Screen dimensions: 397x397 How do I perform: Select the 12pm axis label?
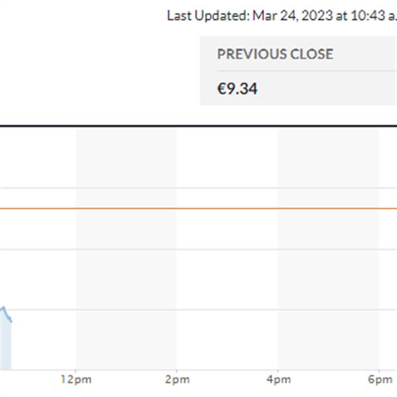(76, 380)
